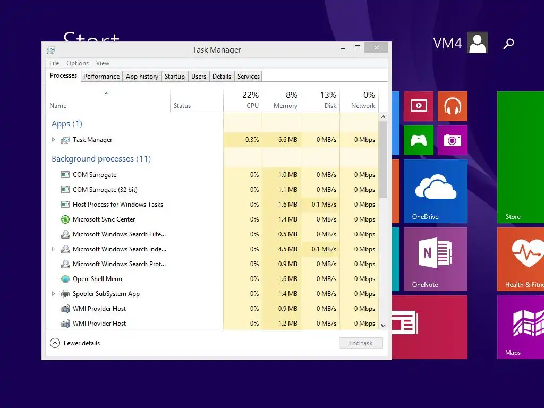Screen dimensions: 544x408
Task: Click the VM4 user name text
Action: pyautogui.click(x=447, y=43)
